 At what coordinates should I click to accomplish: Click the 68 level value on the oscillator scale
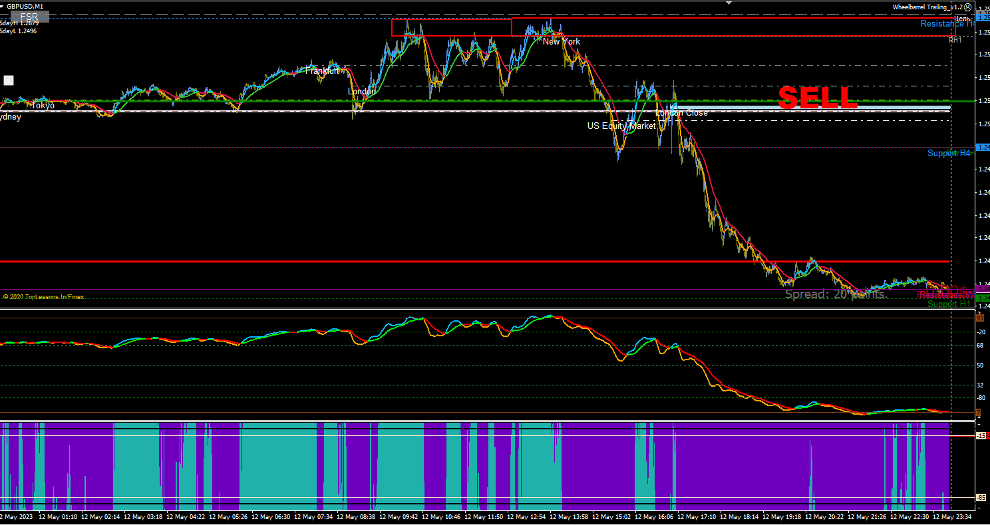(x=980, y=346)
